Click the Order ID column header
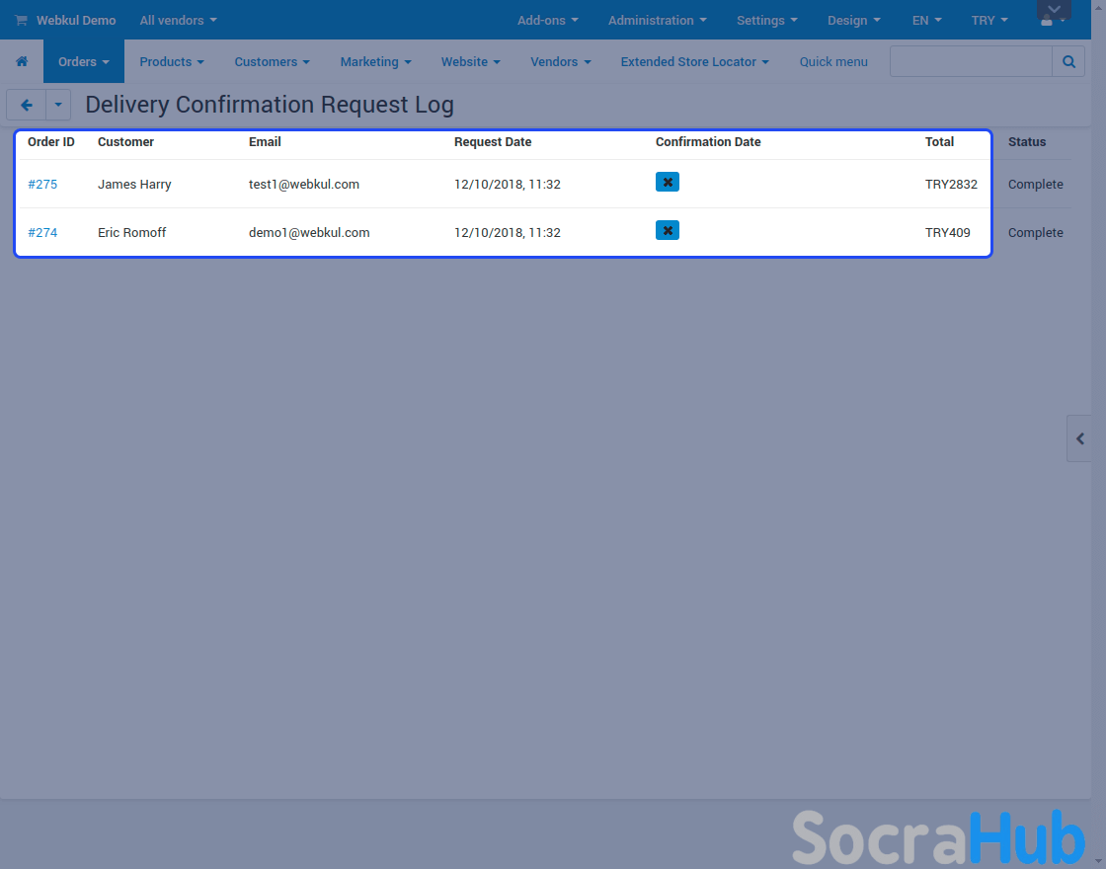This screenshot has height=869, width=1106. point(50,142)
